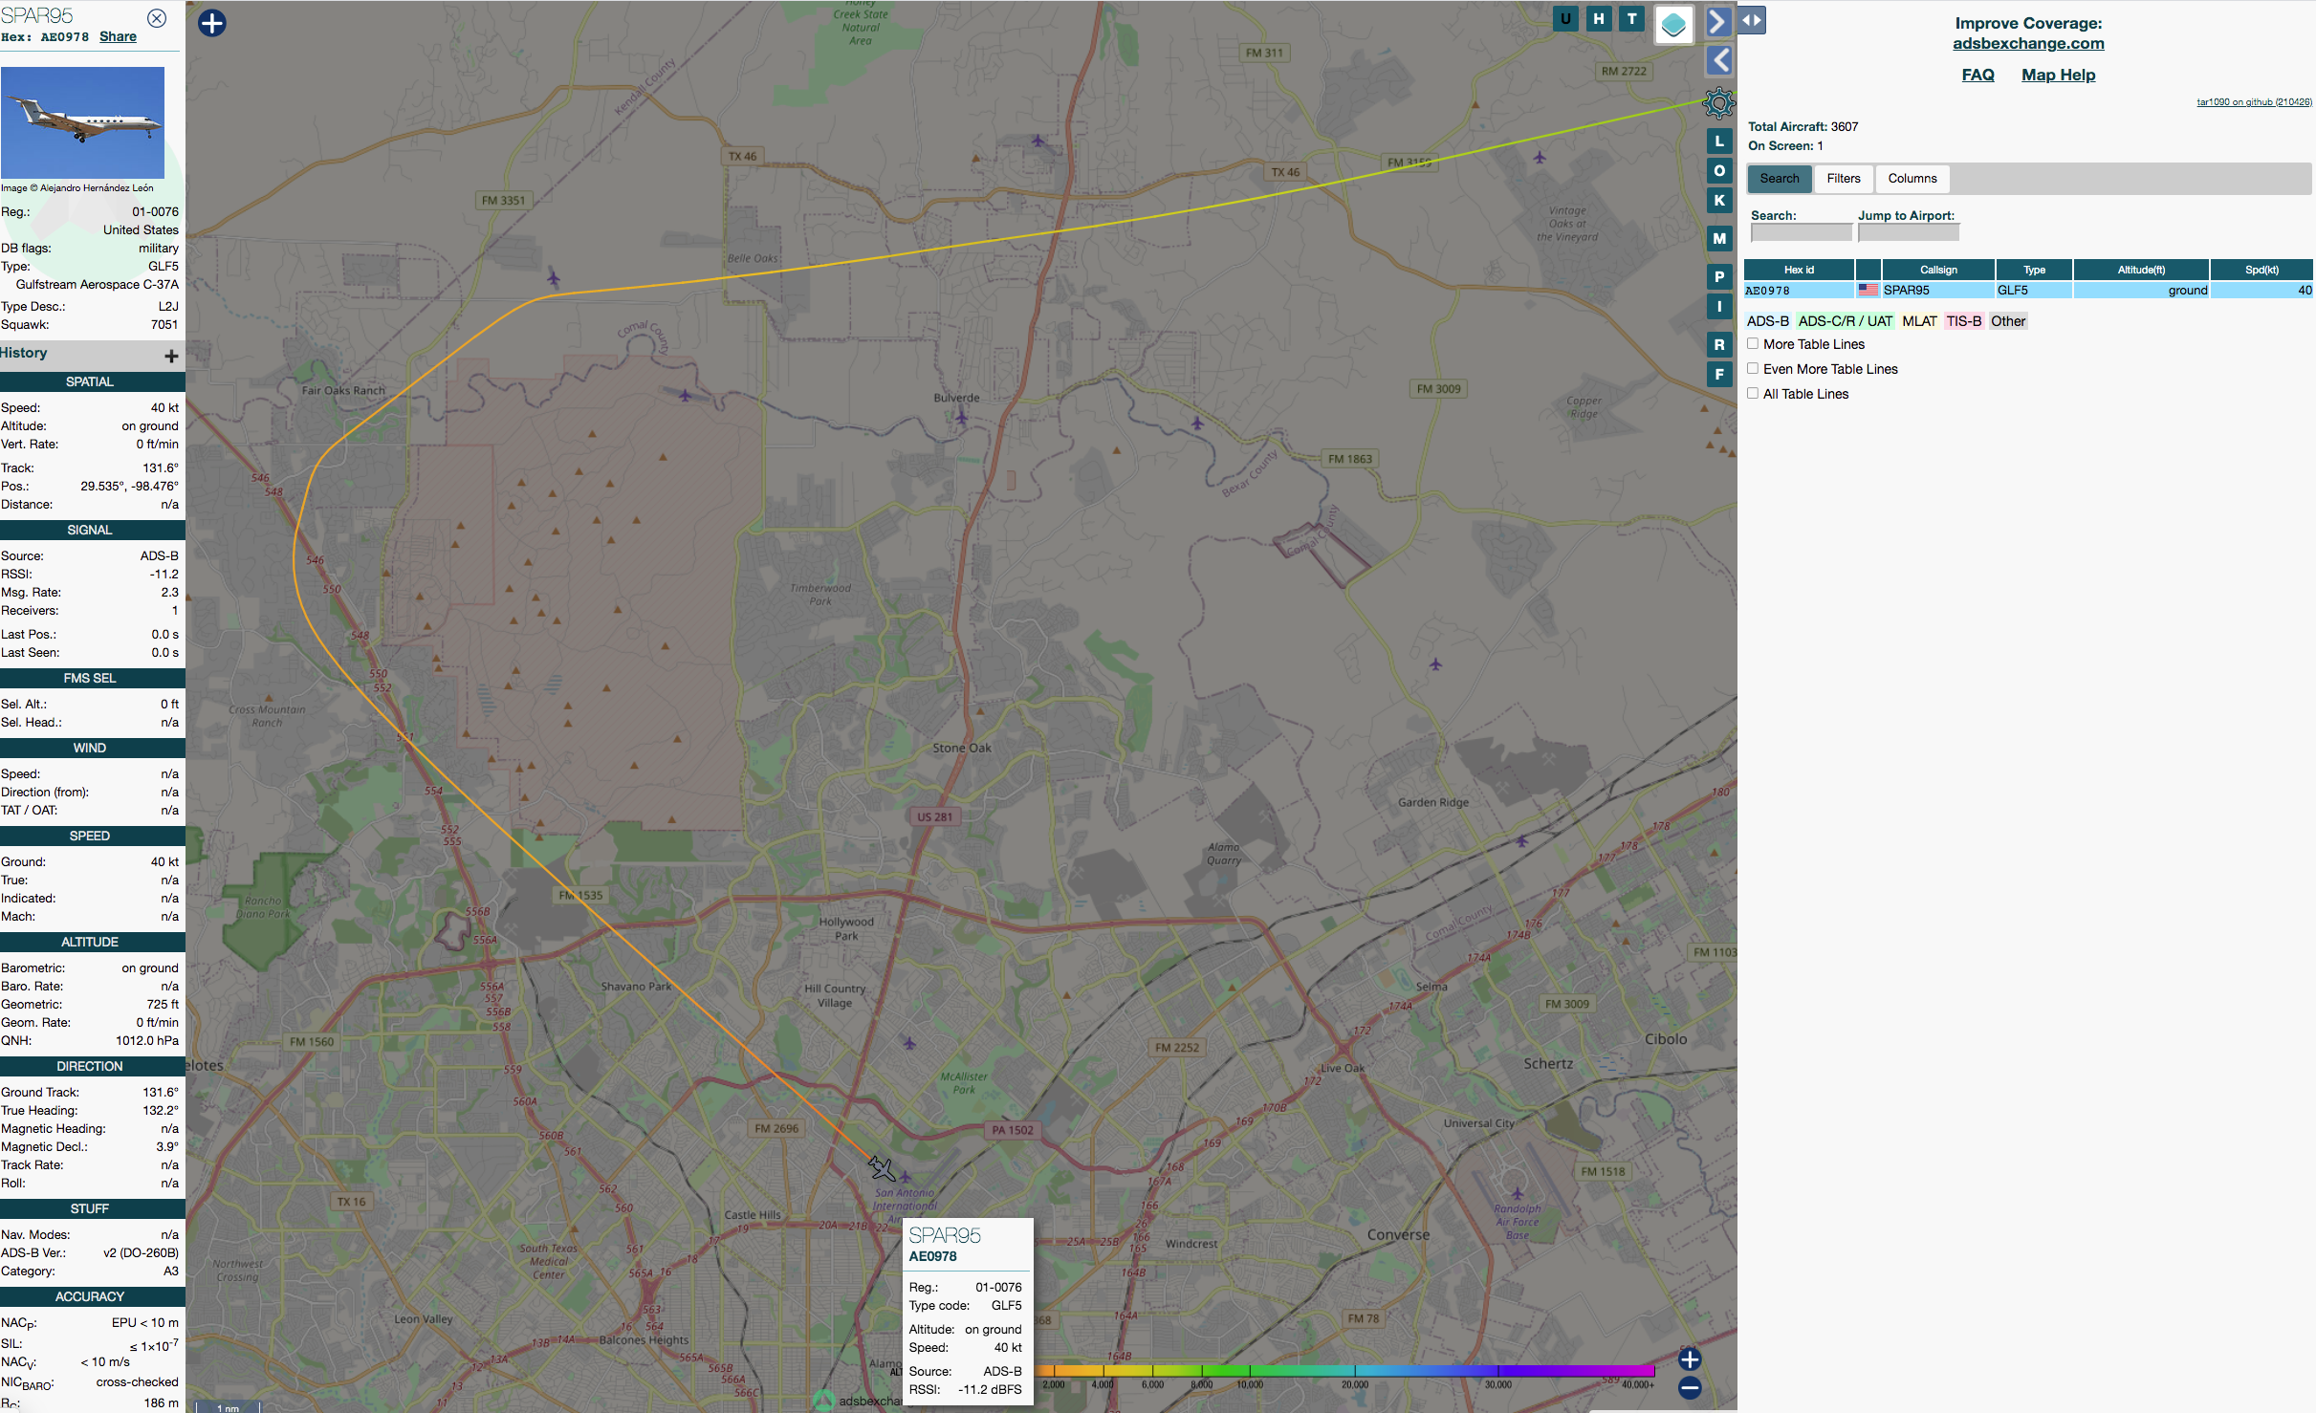Open the Share link
Image resolution: width=2316 pixels, height=1413 pixels.
coord(118,36)
